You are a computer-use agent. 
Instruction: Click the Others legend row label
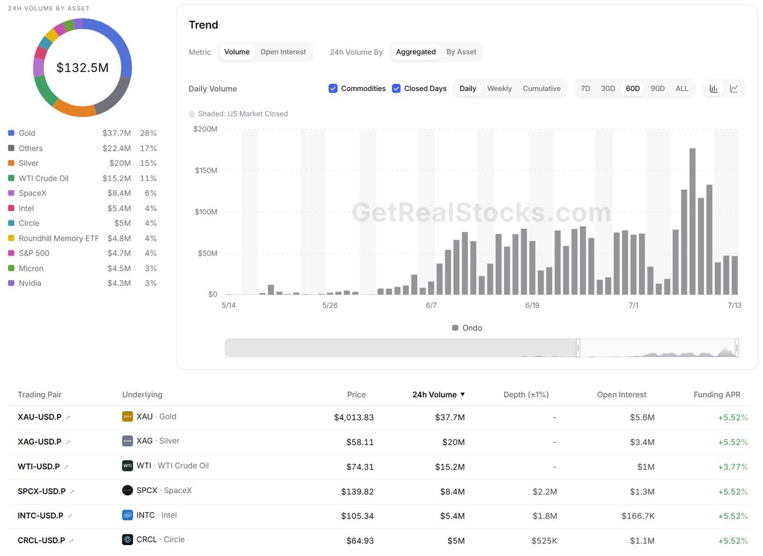coord(31,149)
